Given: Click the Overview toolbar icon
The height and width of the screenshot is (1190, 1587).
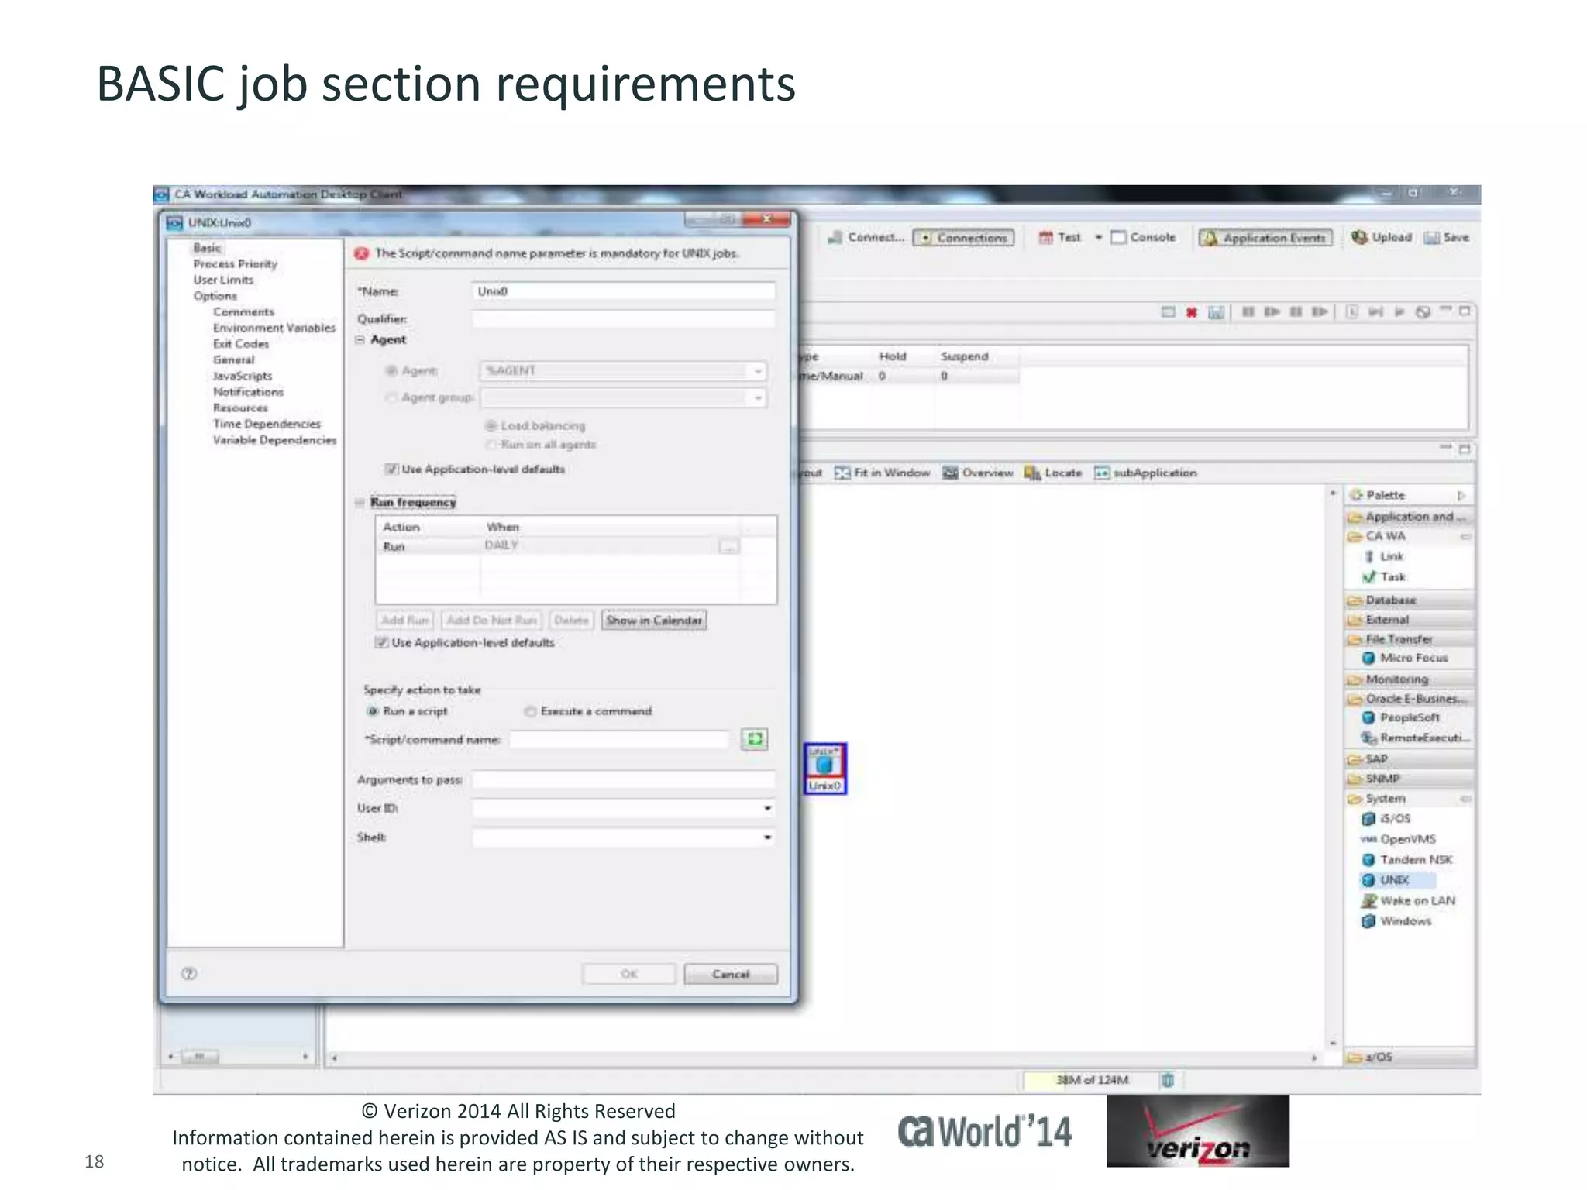Looking at the screenshot, I should pyautogui.click(x=950, y=473).
